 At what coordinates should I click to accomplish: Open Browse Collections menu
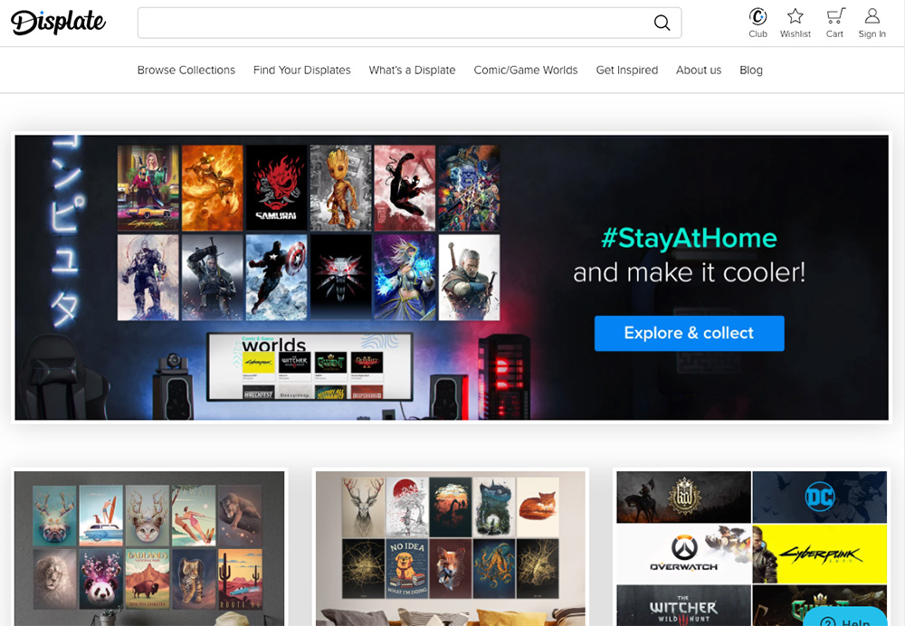pos(186,70)
